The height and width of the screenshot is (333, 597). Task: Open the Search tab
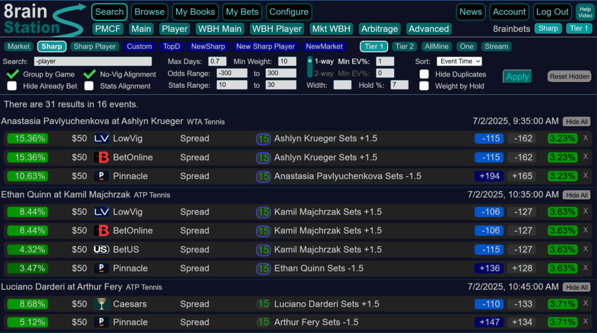tap(109, 12)
